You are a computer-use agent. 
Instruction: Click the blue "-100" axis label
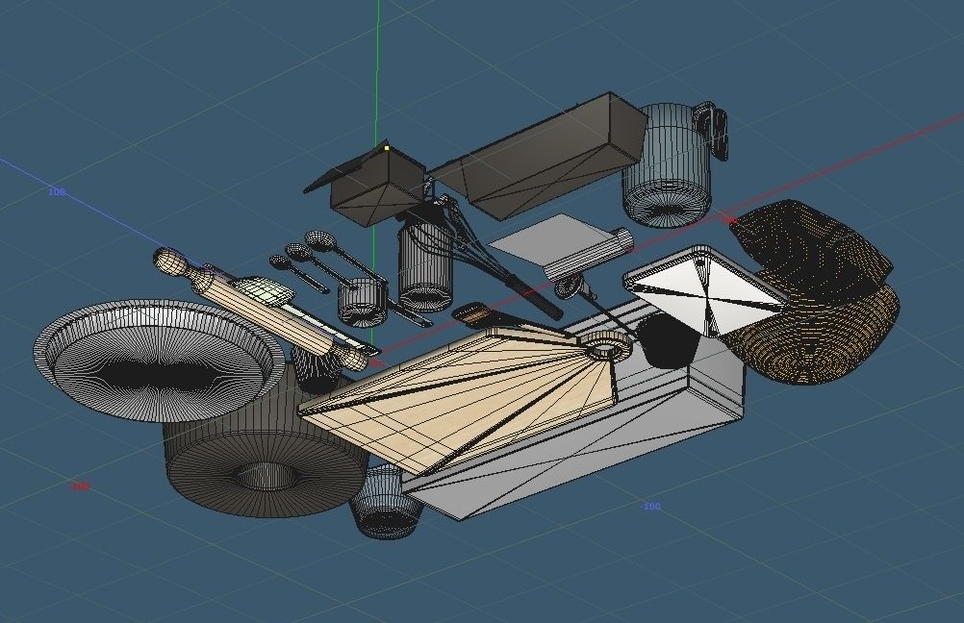650,507
